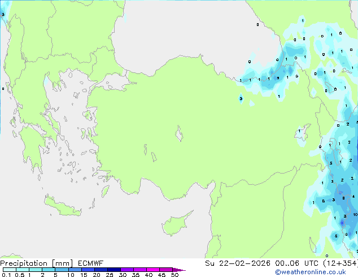358x277 pixels.
Task: Click the 30–35 mm purple legend swatch
Action: (x=126, y=270)
